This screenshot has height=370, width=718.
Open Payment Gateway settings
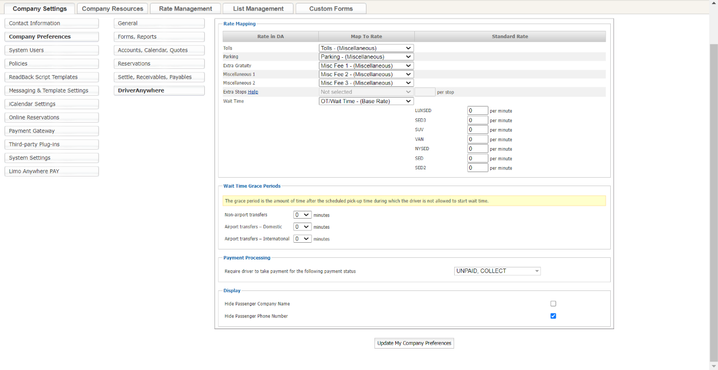pos(51,131)
